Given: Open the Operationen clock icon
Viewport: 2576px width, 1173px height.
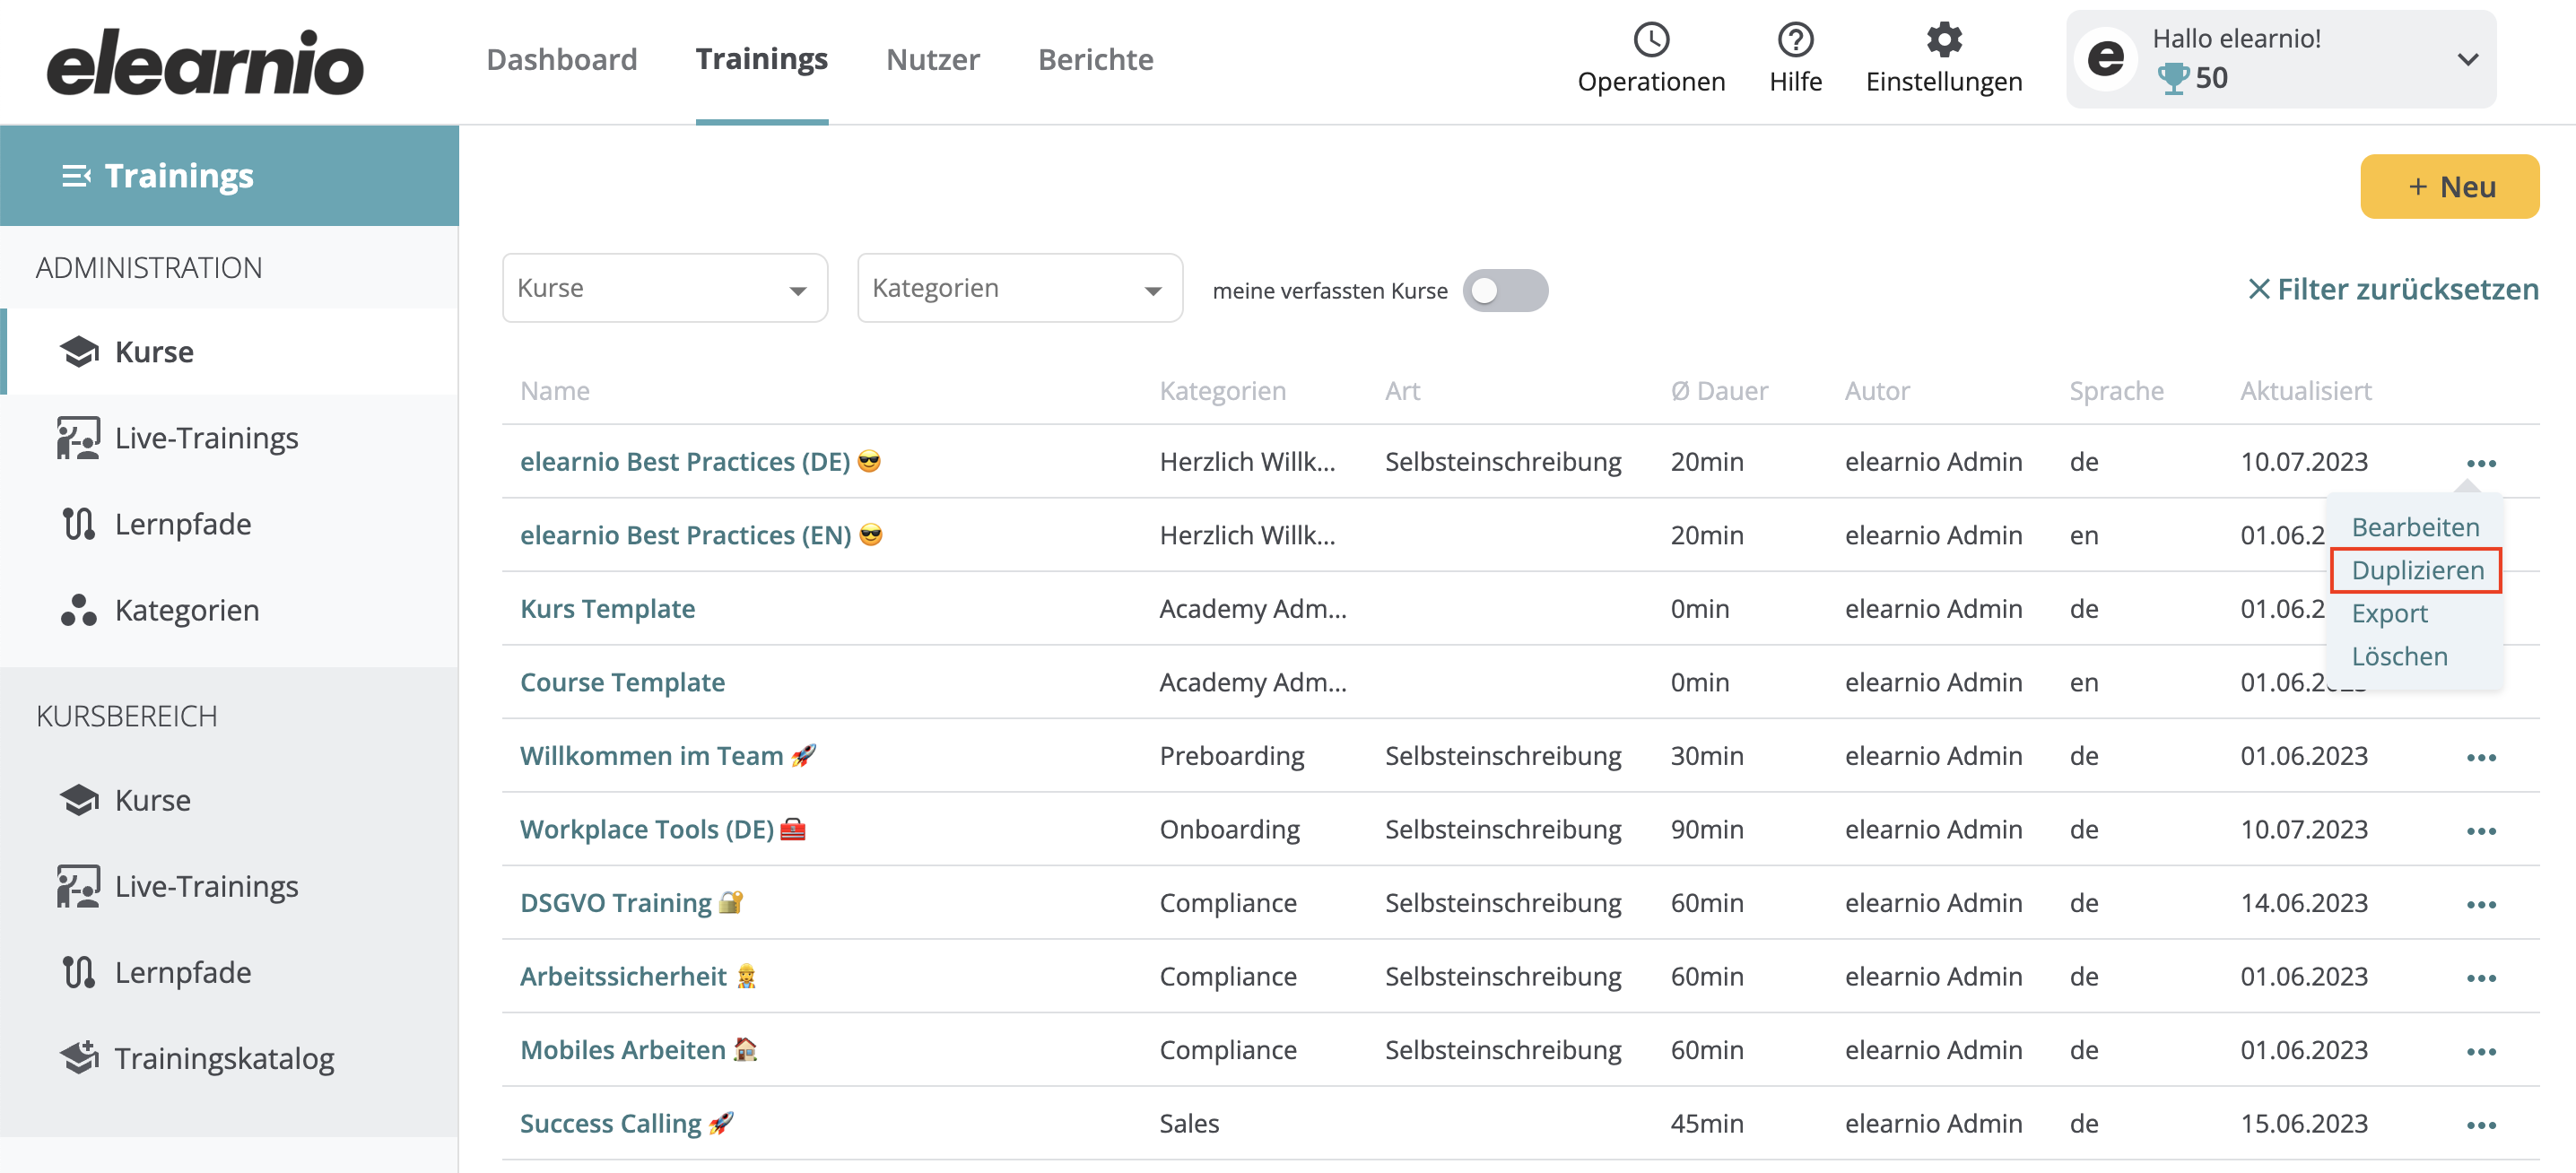Looking at the screenshot, I should point(1651,40).
